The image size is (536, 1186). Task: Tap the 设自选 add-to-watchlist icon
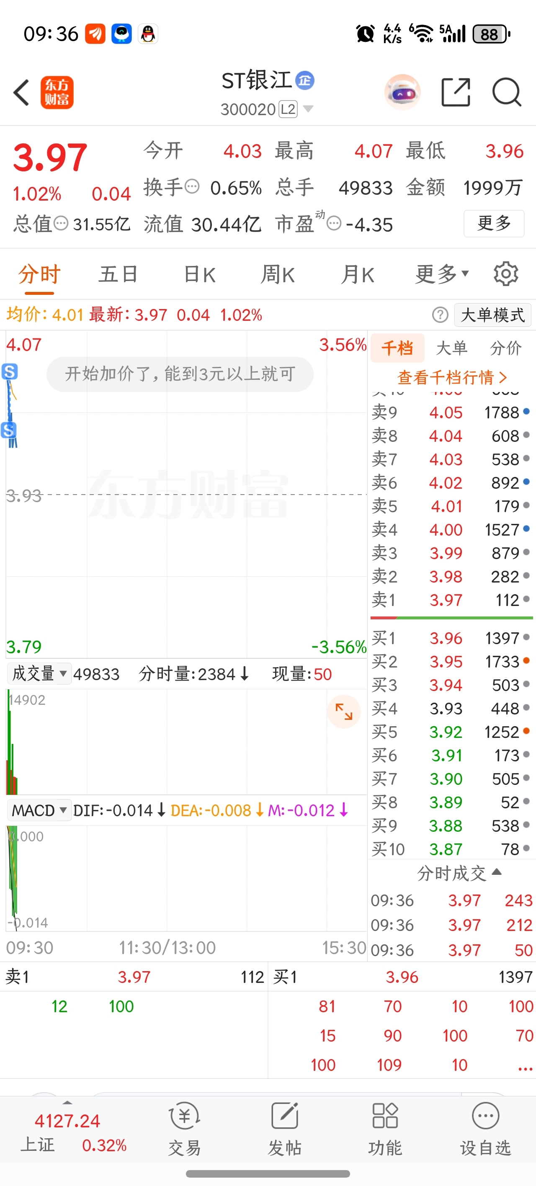tap(485, 1129)
